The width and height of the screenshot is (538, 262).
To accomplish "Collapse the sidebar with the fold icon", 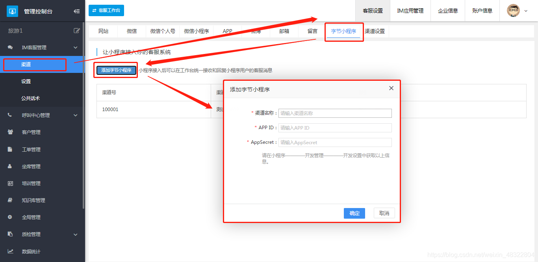I will click(x=77, y=11).
